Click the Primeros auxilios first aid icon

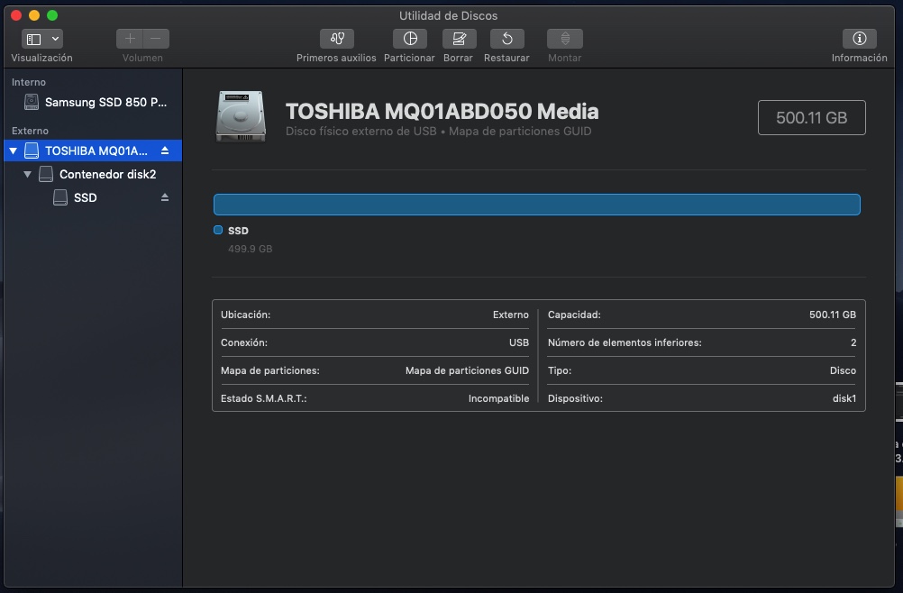(336, 39)
